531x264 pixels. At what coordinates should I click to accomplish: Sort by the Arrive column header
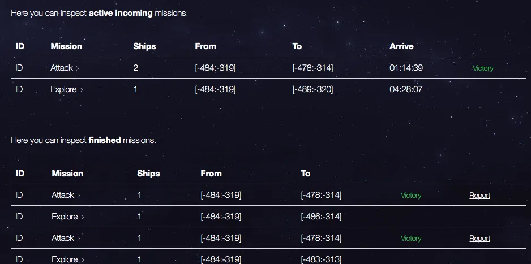tap(401, 46)
